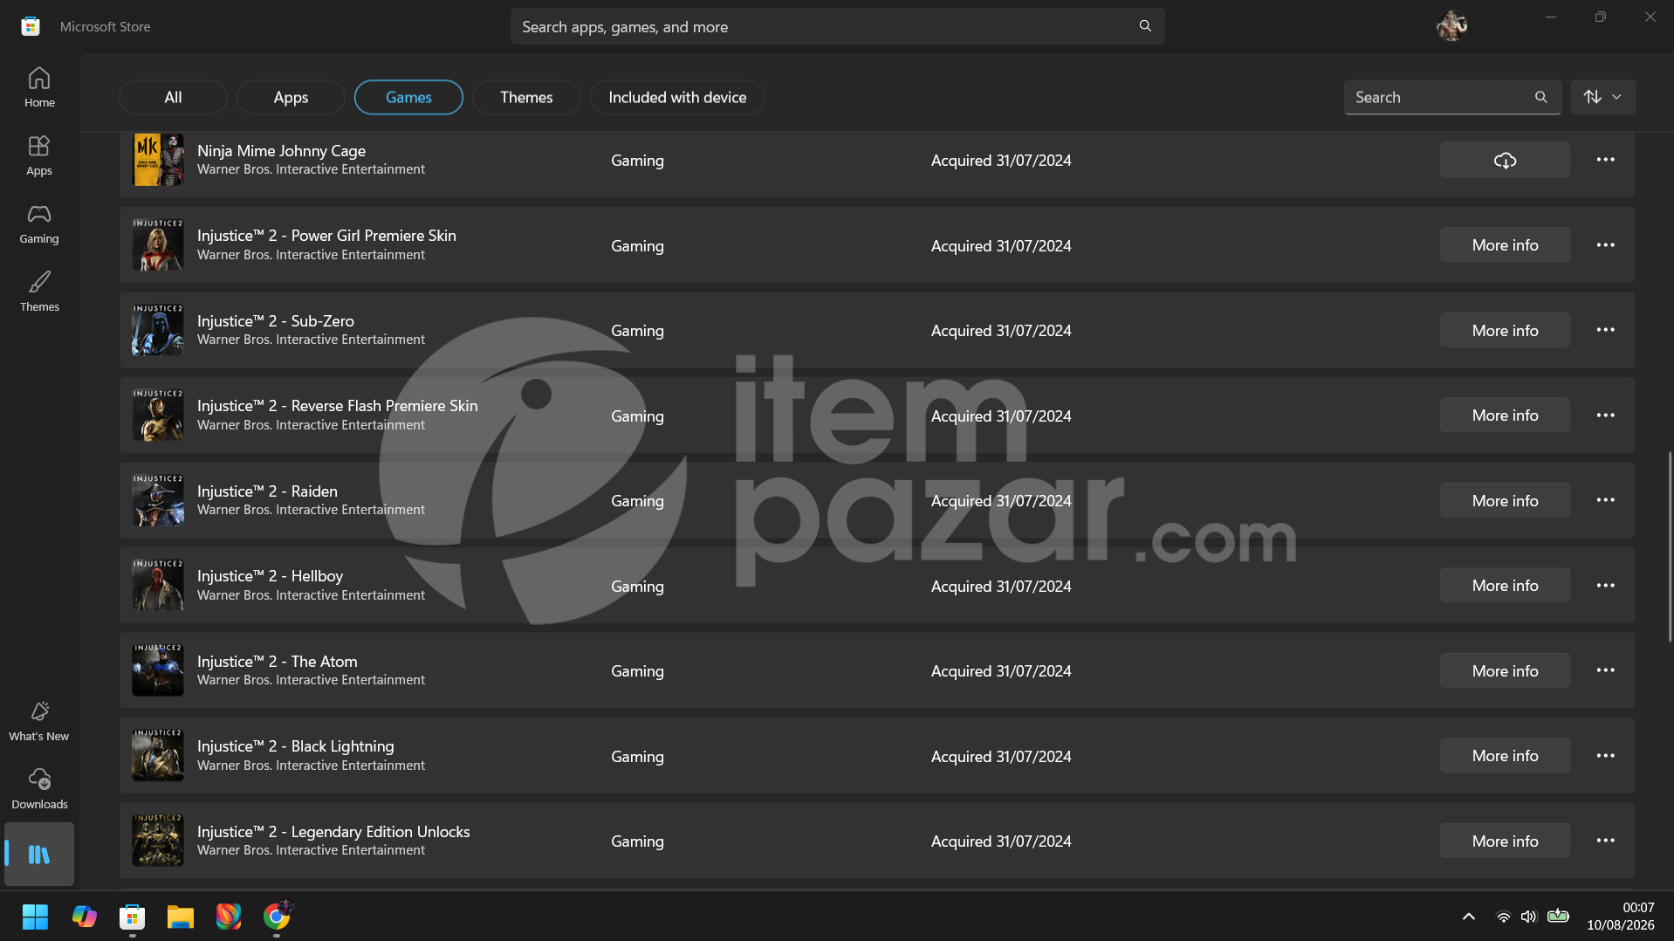
Task: Open Home in the sidebar
Action: (x=39, y=87)
